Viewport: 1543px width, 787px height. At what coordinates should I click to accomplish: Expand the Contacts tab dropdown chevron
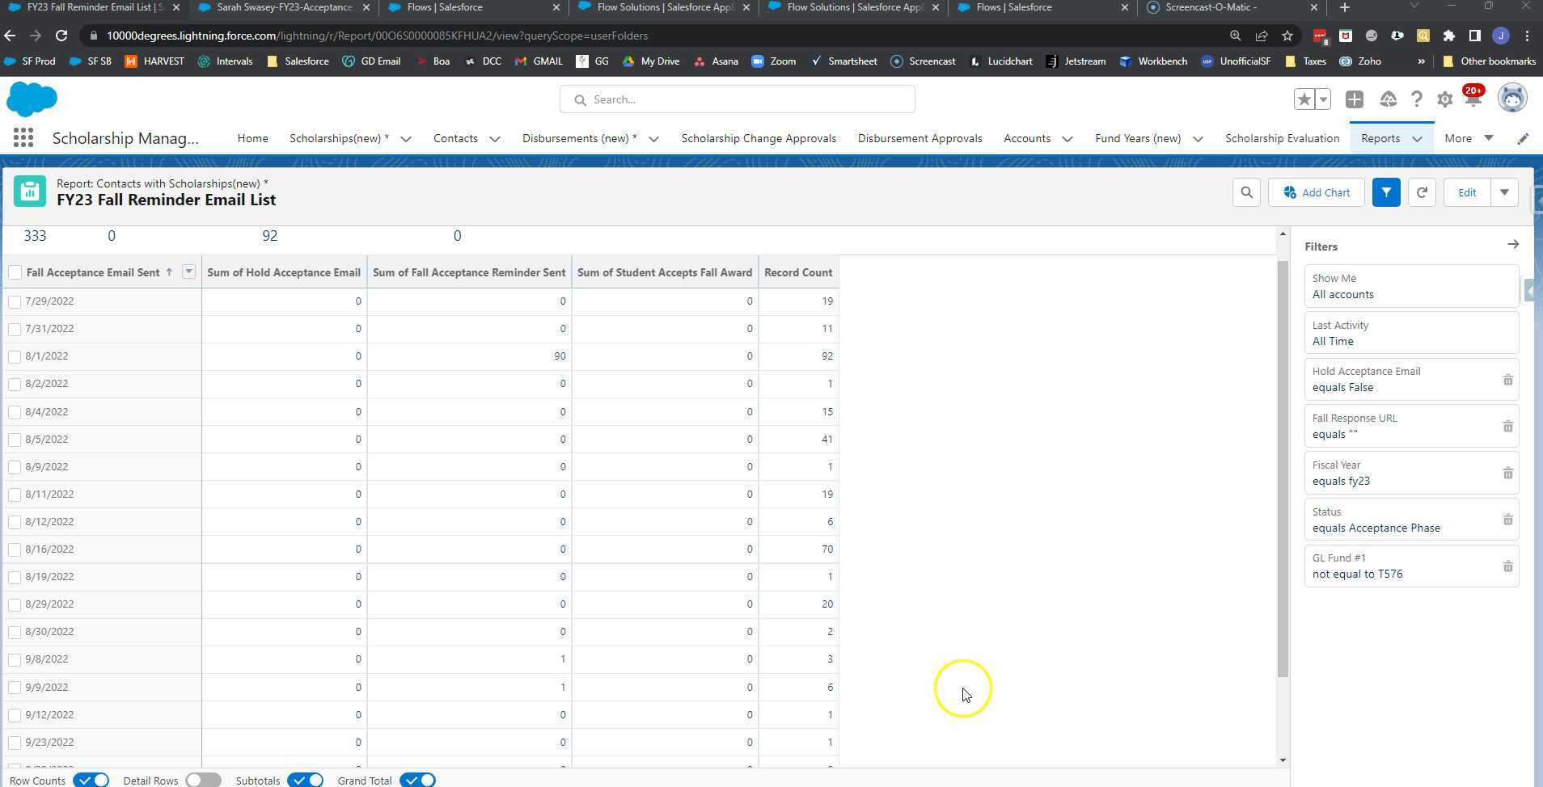495,139
